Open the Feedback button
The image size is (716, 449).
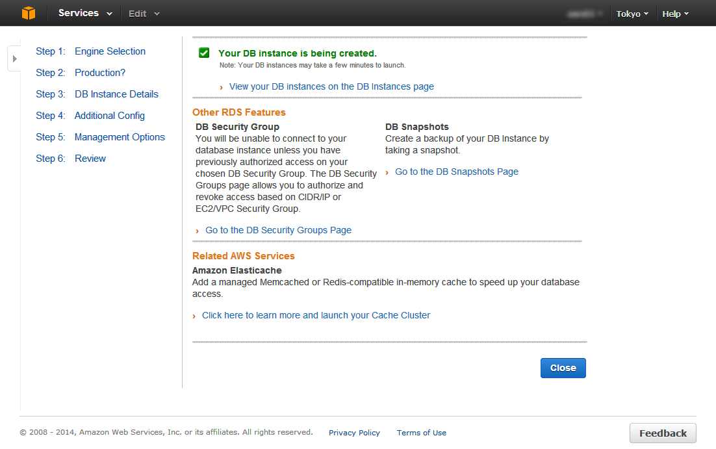663,433
